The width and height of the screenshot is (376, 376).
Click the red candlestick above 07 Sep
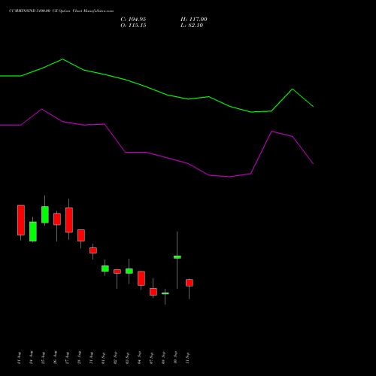click(x=153, y=292)
